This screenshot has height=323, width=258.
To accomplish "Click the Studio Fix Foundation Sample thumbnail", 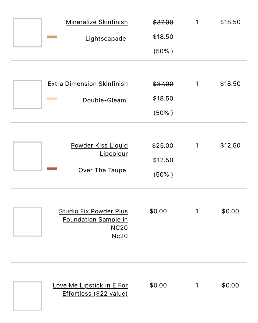I will (x=27, y=222).
